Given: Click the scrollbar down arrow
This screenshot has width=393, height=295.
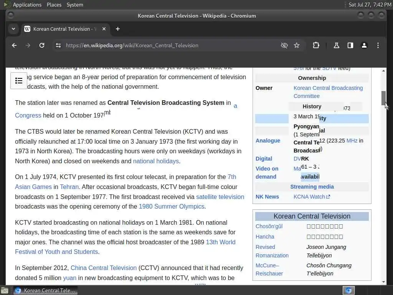Looking at the screenshot, I should tap(383, 282).
